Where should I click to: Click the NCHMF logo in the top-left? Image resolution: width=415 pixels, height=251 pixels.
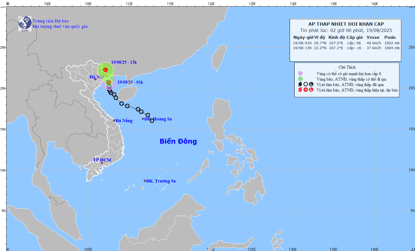[x=25, y=23]
